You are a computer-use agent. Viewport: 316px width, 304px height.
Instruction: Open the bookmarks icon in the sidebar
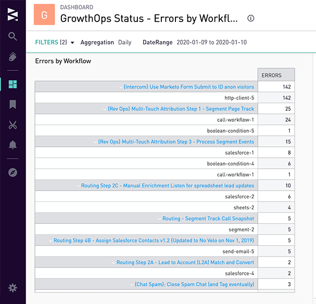(12, 104)
